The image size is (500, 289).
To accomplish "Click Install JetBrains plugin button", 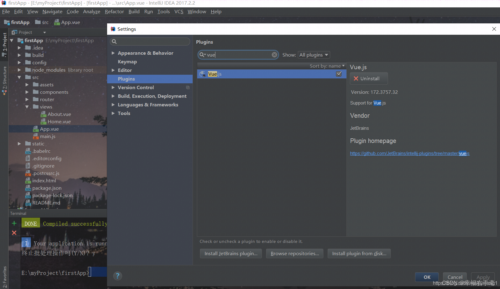I will pos(231,253).
